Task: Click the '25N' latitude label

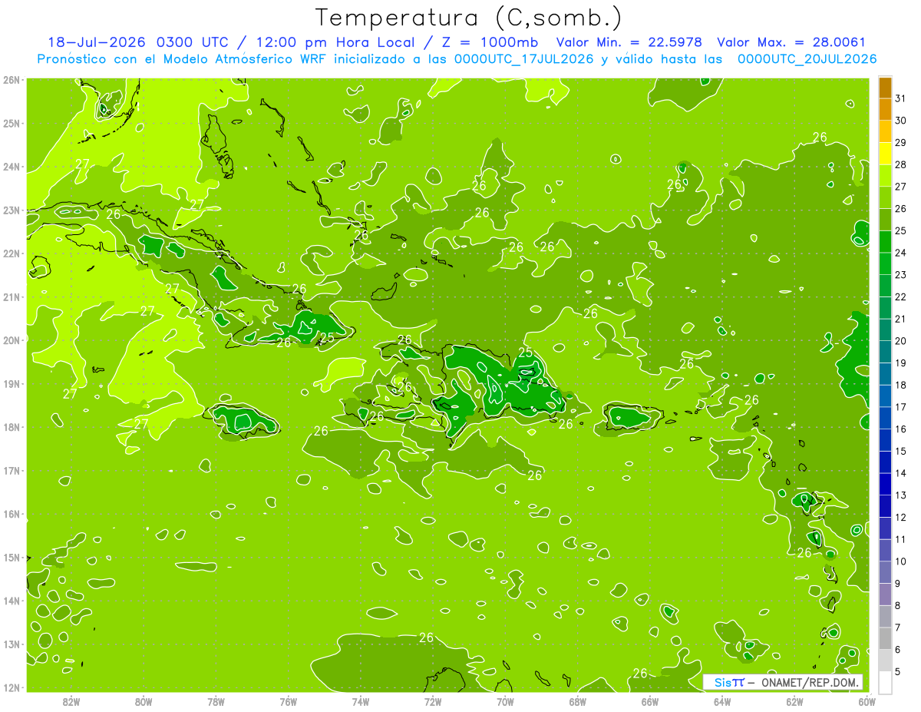Action: tap(12, 124)
